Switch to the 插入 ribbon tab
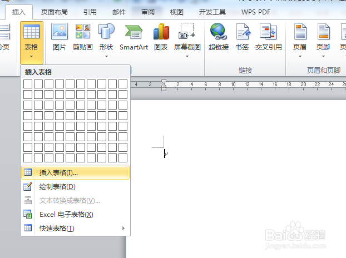Image resolution: width=346 pixels, height=258 pixels. (x=19, y=12)
